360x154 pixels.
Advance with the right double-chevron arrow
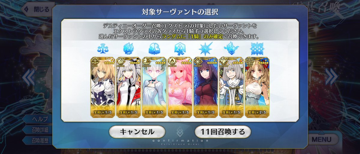[x=331, y=77]
